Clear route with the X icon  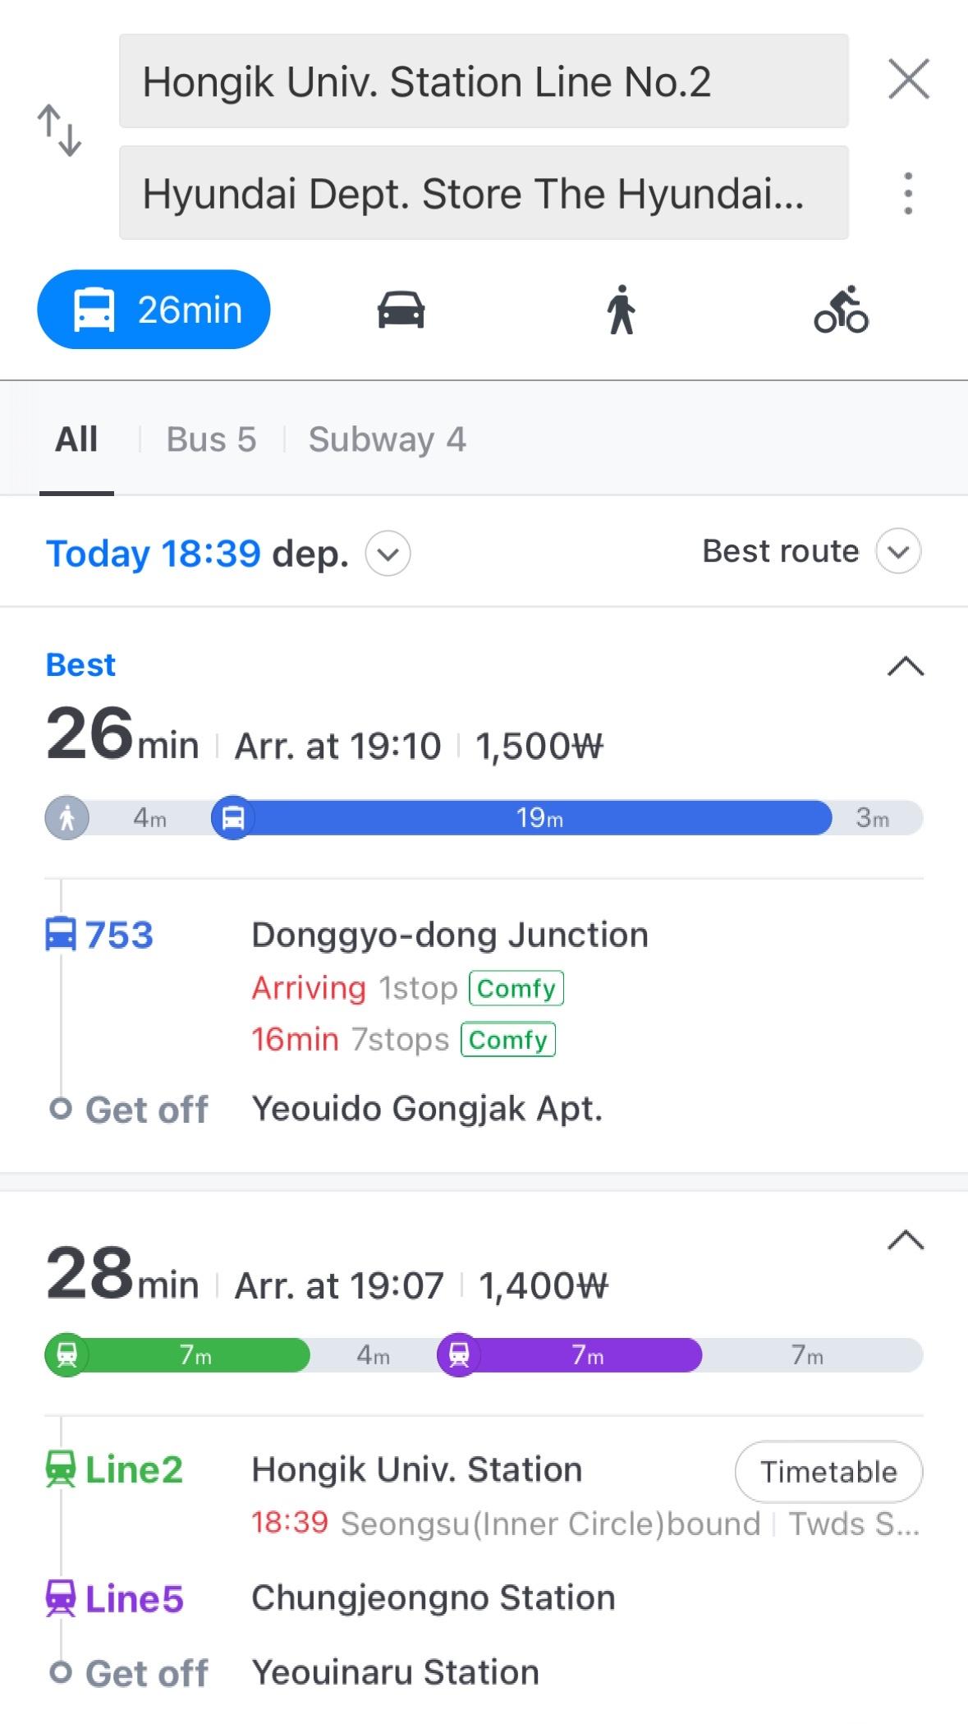pyautogui.click(x=908, y=80)
